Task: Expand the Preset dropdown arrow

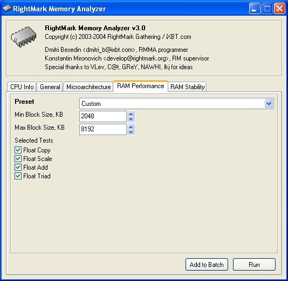Action: [269, 104]
